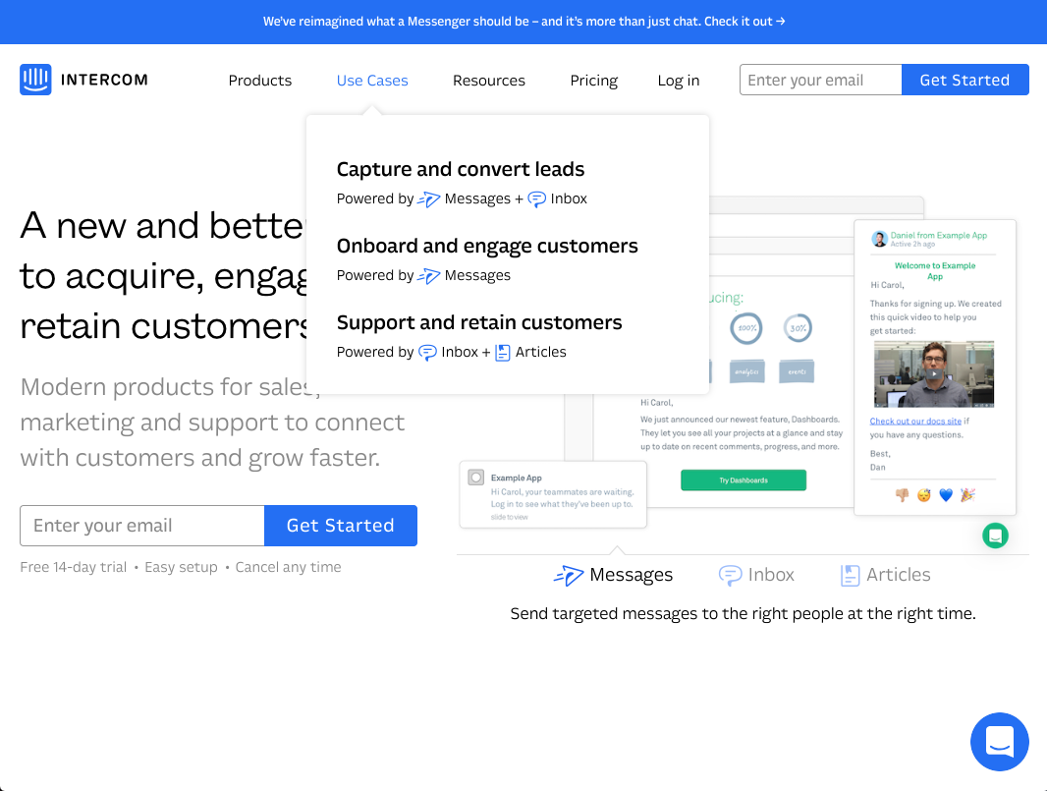Click the Log in link
The height and width of the screenshot is (791, 1047).
679,81
